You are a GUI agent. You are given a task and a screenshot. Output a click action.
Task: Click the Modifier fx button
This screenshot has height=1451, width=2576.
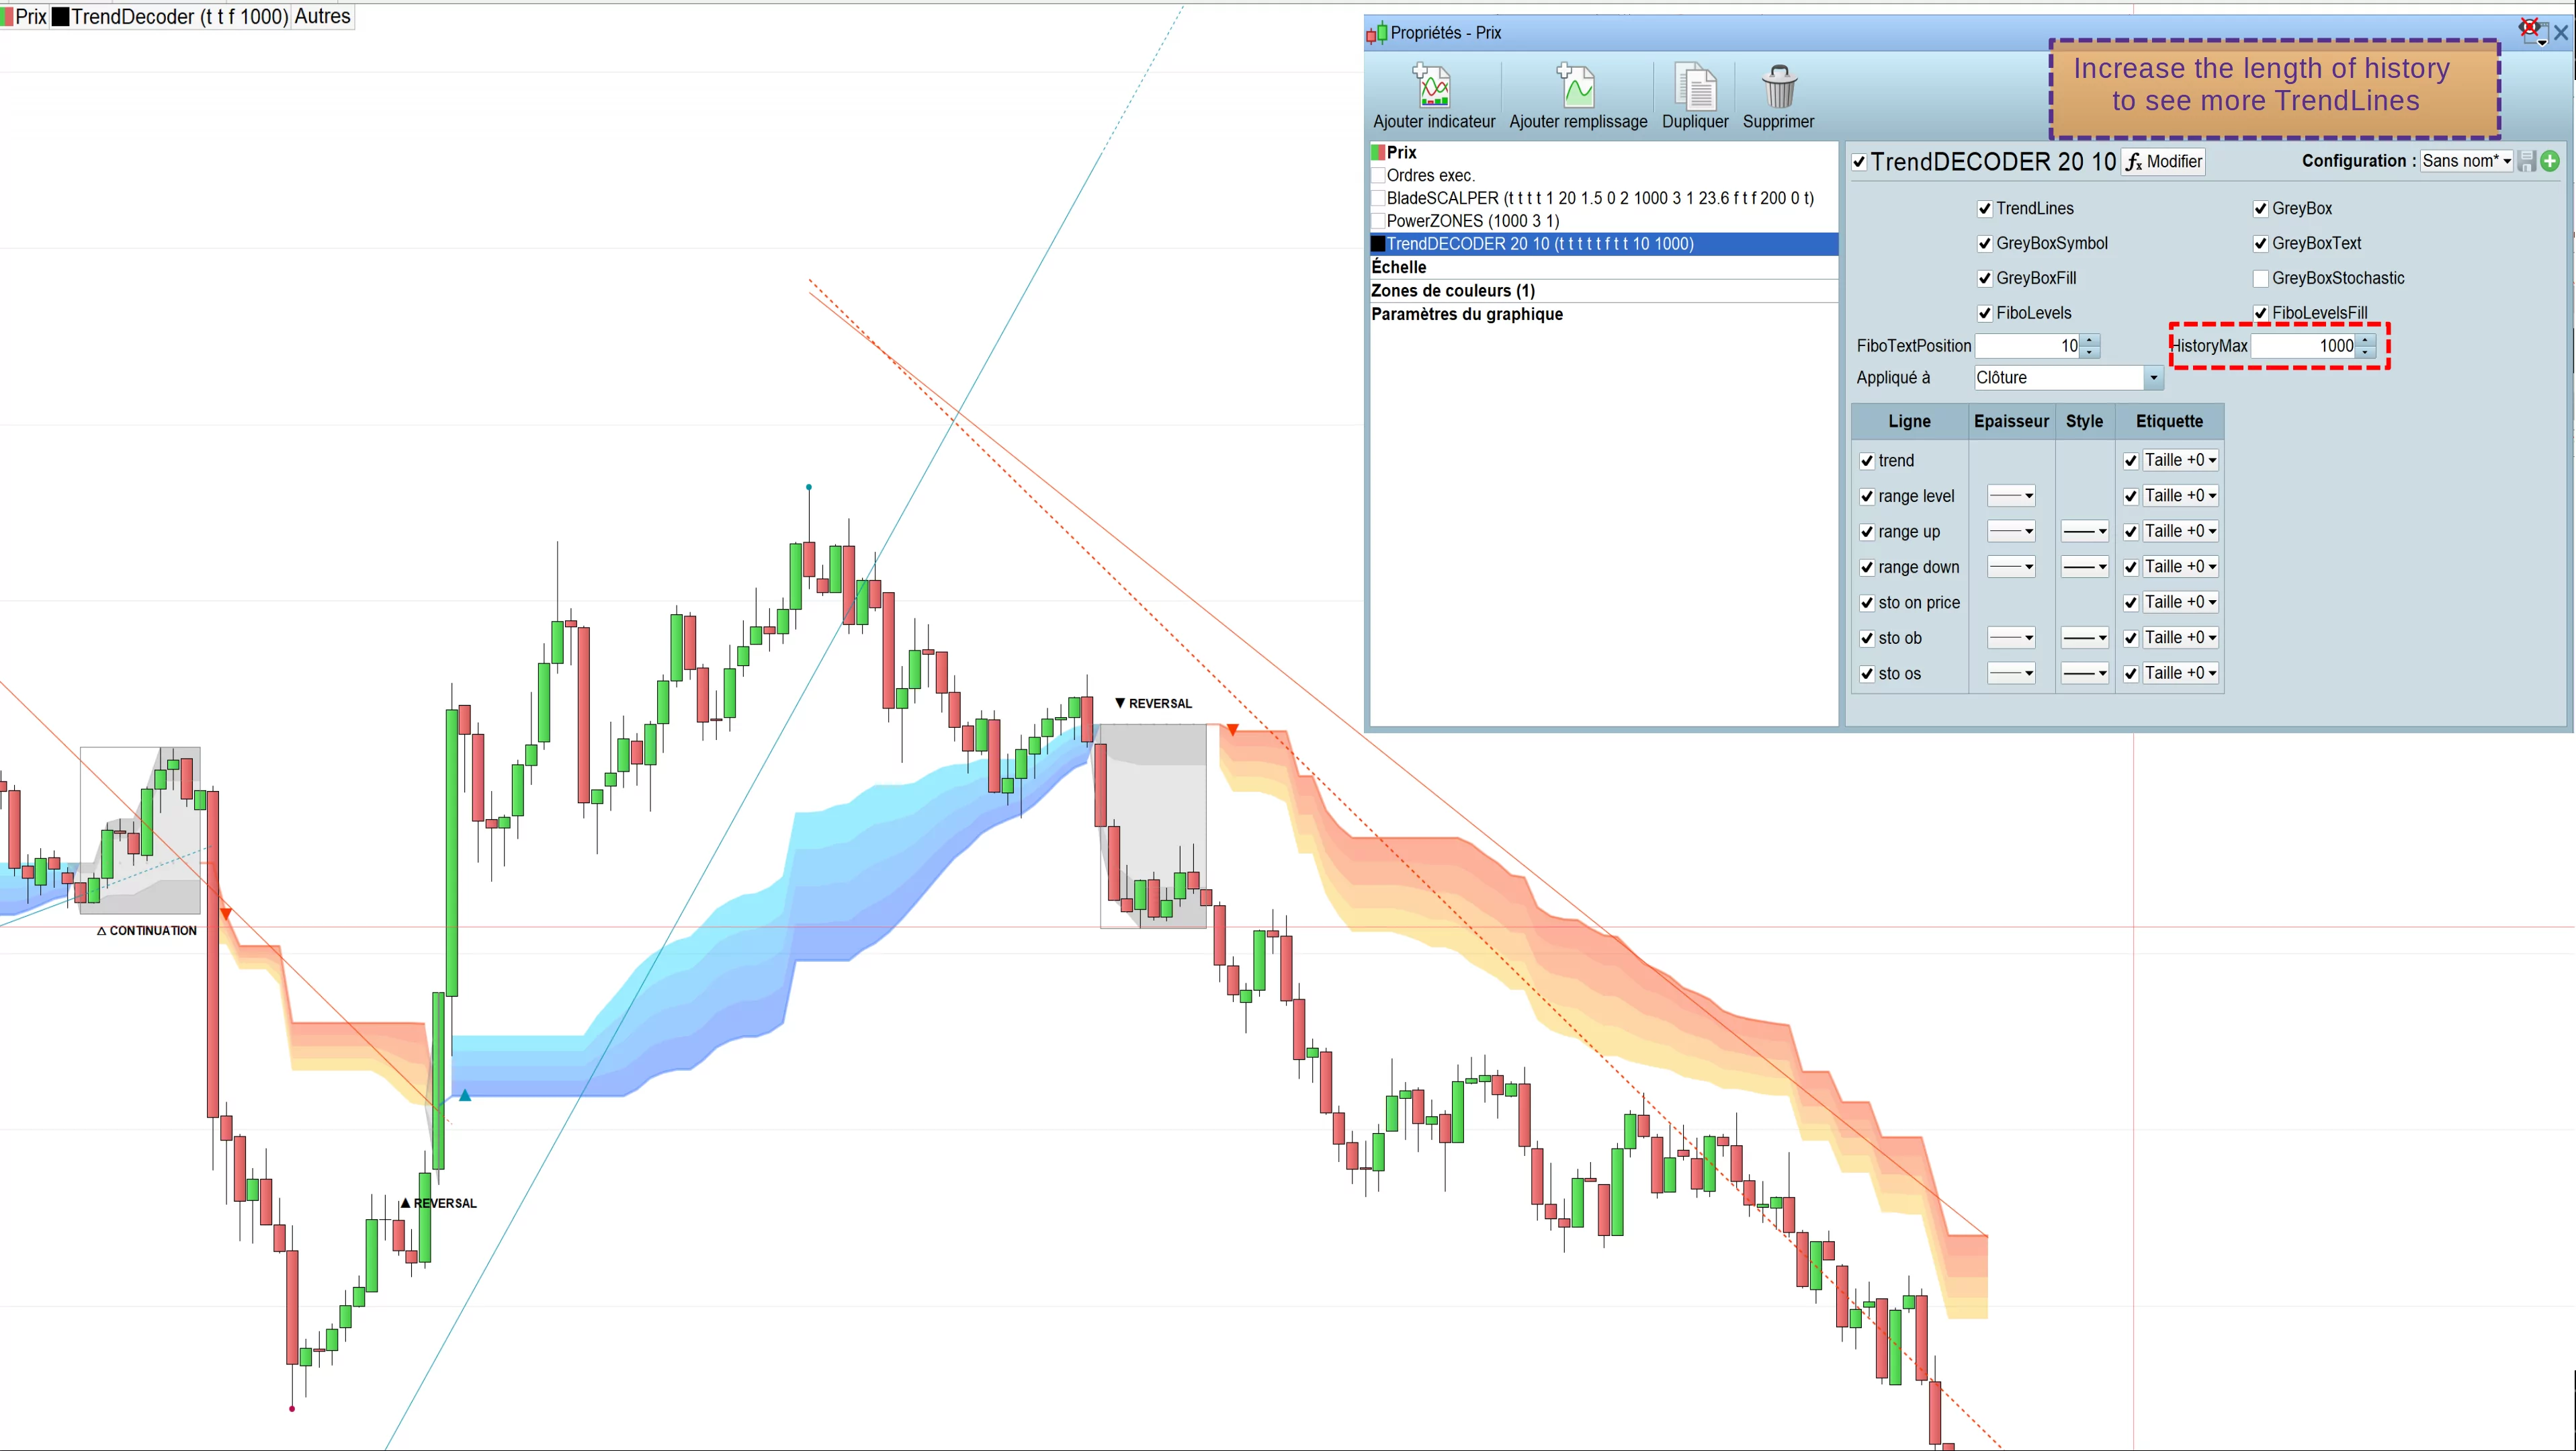pos(2164,162)
